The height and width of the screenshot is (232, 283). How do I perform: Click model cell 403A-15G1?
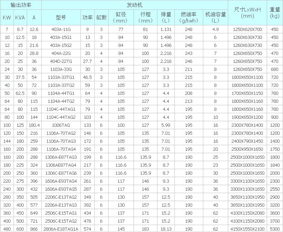(61, 37)
